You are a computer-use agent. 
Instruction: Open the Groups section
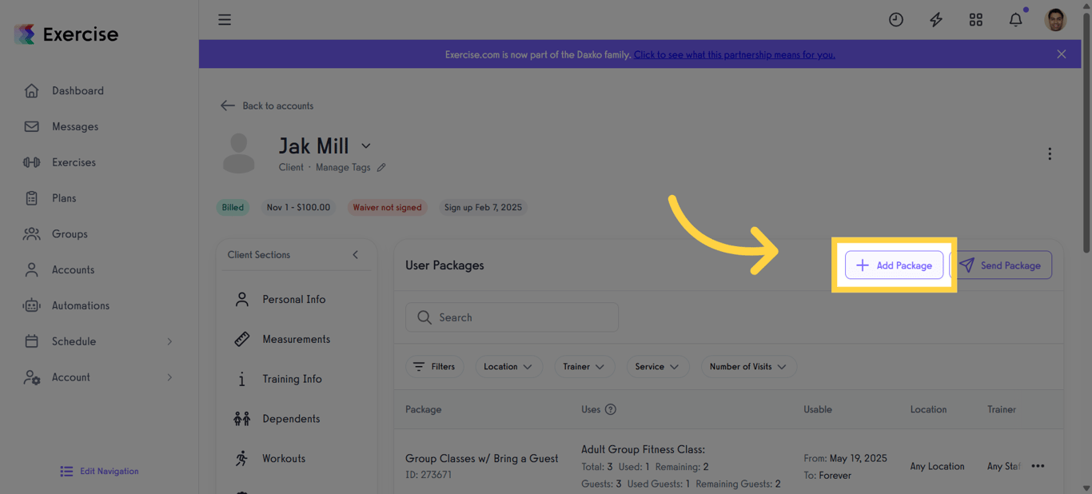click(x=70, y=233)
